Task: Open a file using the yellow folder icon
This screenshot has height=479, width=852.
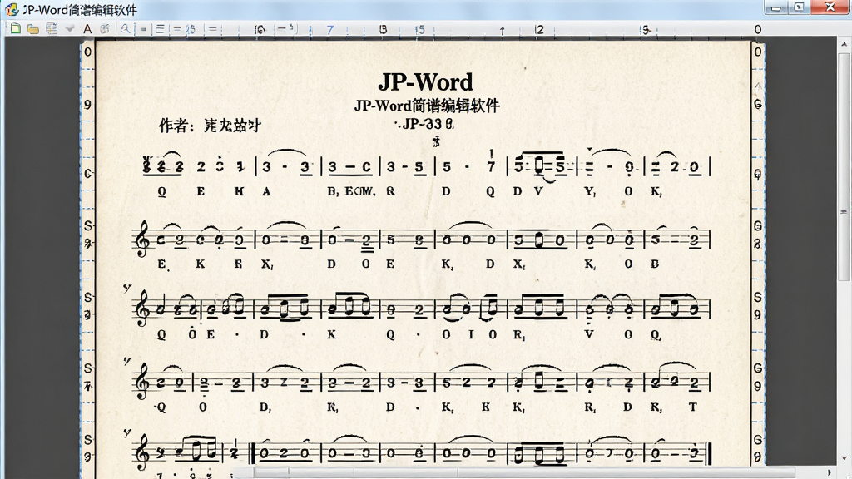Action: [x=33, y=29]
